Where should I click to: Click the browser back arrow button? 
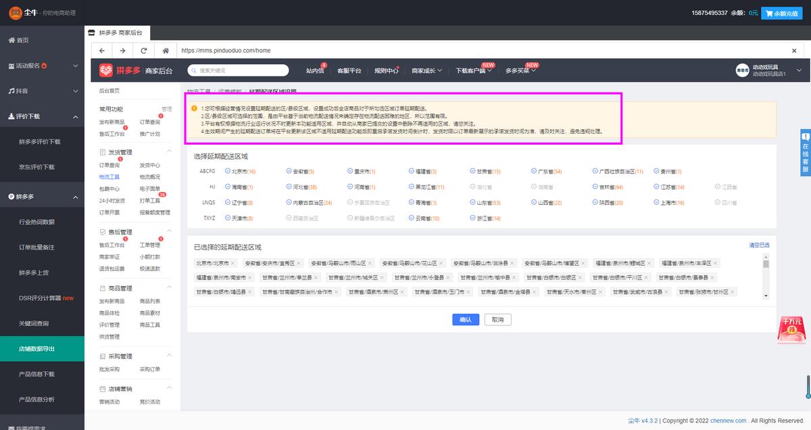coord(101,51)
